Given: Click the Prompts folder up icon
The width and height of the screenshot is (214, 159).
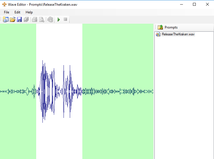Looking at the screenshot, I should [x=160, y=27].
